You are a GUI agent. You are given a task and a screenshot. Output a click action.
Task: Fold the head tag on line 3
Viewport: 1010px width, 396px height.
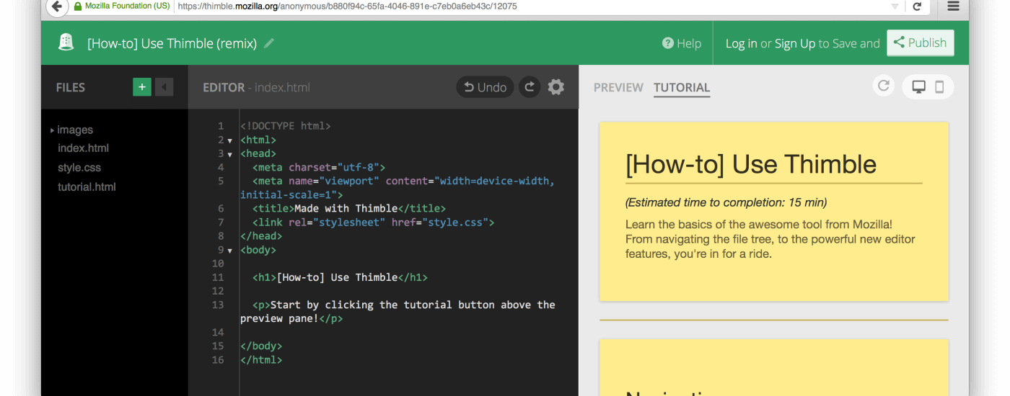(230, 154)
